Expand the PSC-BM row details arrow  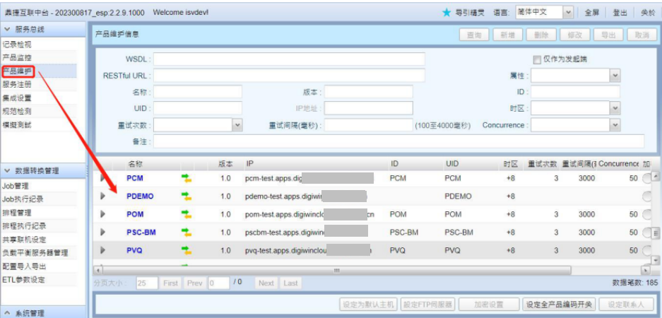click(103, 232)
